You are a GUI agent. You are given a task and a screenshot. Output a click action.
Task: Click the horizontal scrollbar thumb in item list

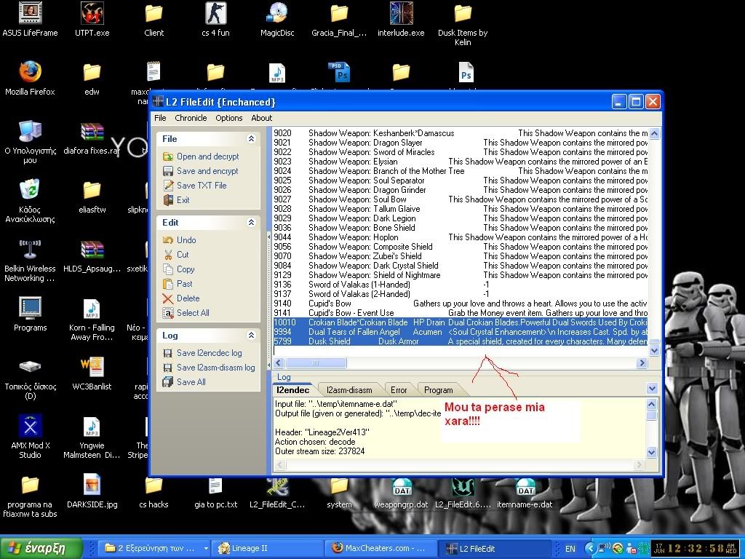(316, 363)
